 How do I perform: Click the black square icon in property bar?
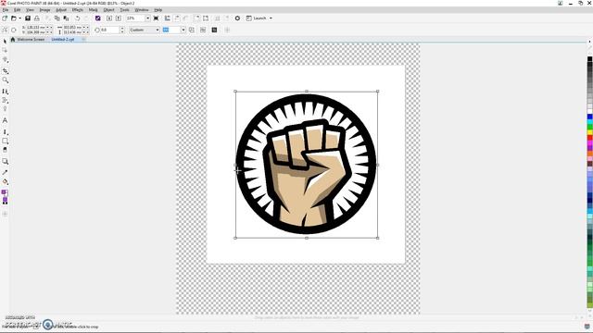pyautogui.click(x=214, y=30)
